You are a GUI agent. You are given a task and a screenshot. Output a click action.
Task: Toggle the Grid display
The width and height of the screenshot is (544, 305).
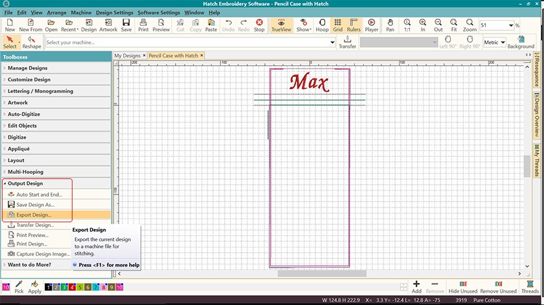click(337, 25)
